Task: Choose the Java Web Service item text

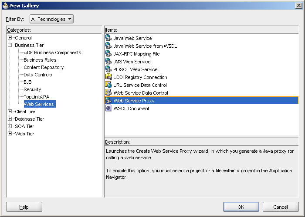Action: [132, 38]
